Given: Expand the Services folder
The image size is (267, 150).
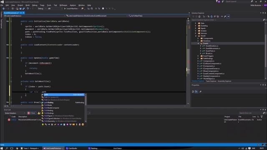Looking at the screenshot, I should (x=196, y=33).
